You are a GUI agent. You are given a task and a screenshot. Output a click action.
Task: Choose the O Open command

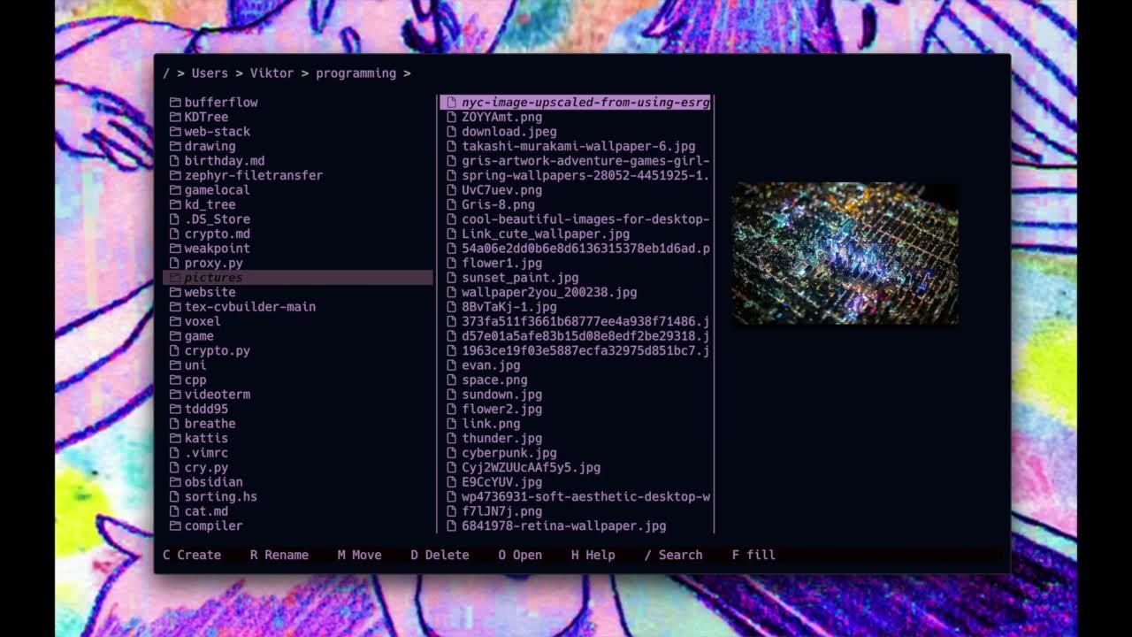tap(520, 555)
